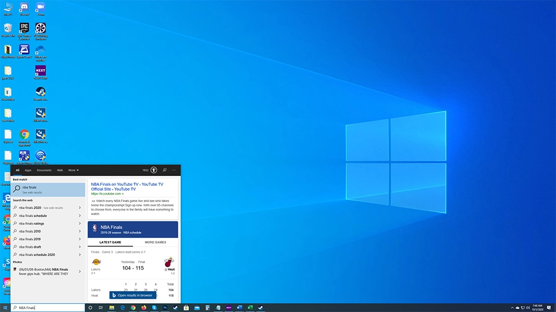
Task: Click the taskbar clock and date
Action: click(537, 308)
